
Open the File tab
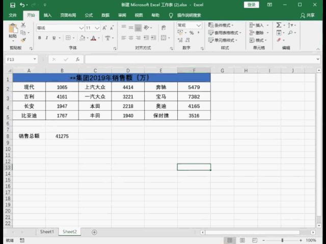(x=13, y=15)
